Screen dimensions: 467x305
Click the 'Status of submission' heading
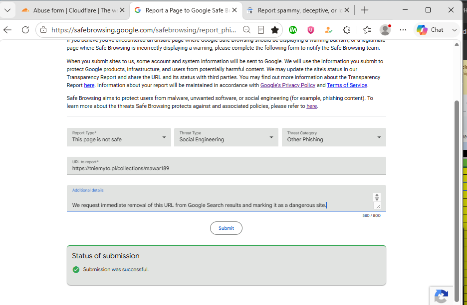click(105, 256)
